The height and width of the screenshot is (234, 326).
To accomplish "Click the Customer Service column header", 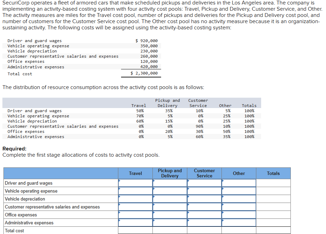I will (x=204, y=173).
